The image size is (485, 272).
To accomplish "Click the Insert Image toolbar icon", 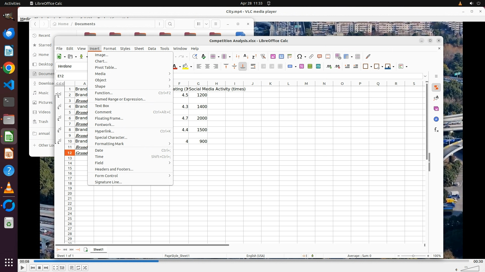I will pyautogui.click(x=273, y=56).
